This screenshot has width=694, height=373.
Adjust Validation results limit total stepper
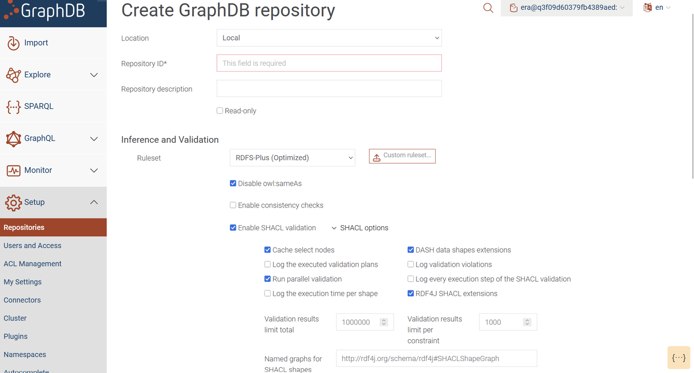pyautogui.click(x=384, y=322)
